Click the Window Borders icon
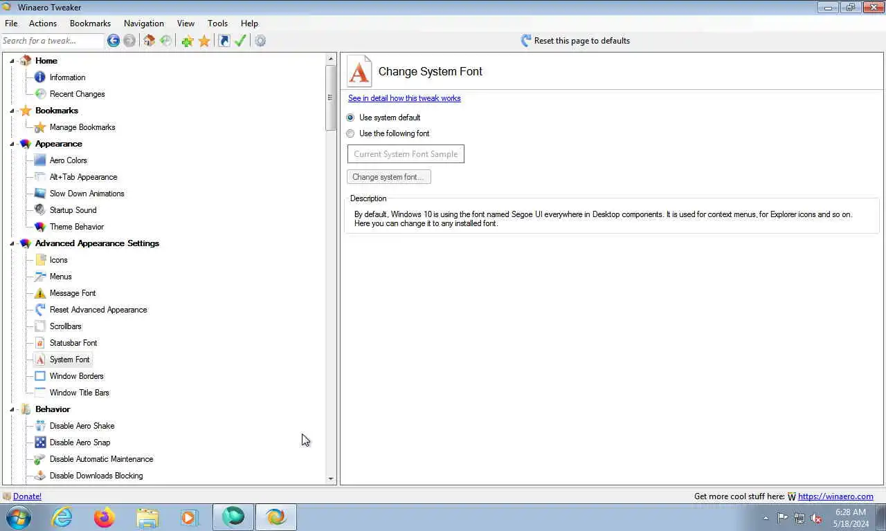The width and height of the screenshot is (886, 531). pos(40,376)
